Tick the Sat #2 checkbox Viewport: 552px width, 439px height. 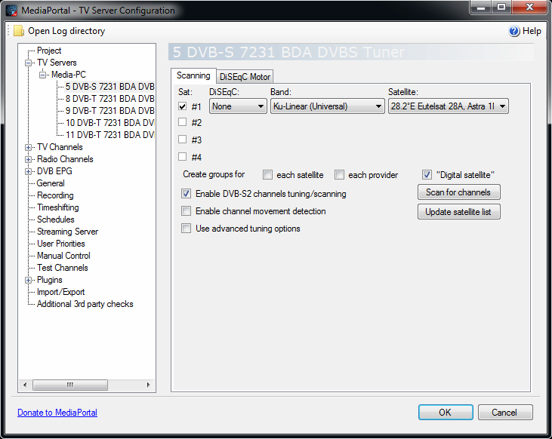(x=182, y=122)
